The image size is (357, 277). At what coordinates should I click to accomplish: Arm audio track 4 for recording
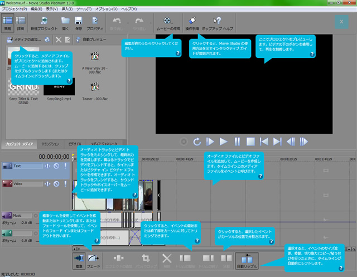36,234
